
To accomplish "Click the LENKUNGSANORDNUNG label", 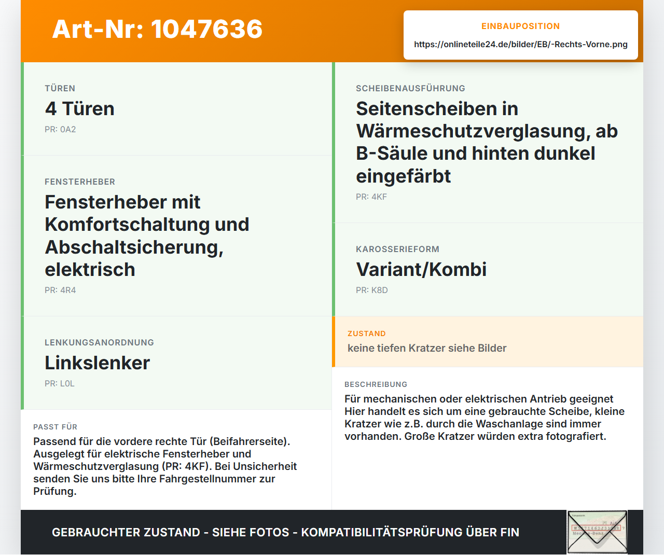I will point(99,342).
